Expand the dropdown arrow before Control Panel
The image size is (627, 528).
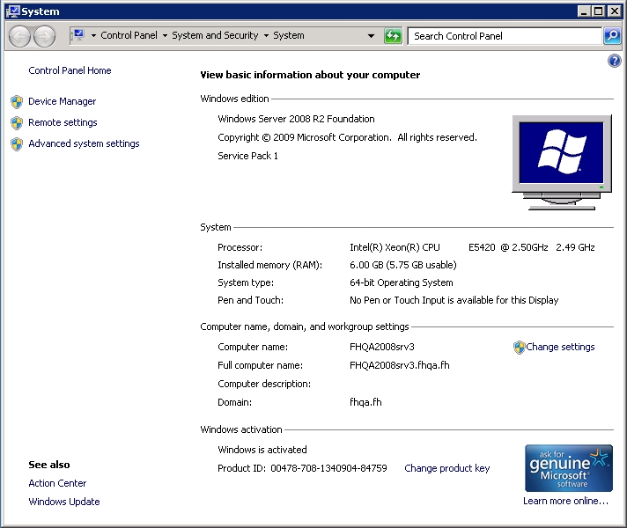click(x=93, y=35)
